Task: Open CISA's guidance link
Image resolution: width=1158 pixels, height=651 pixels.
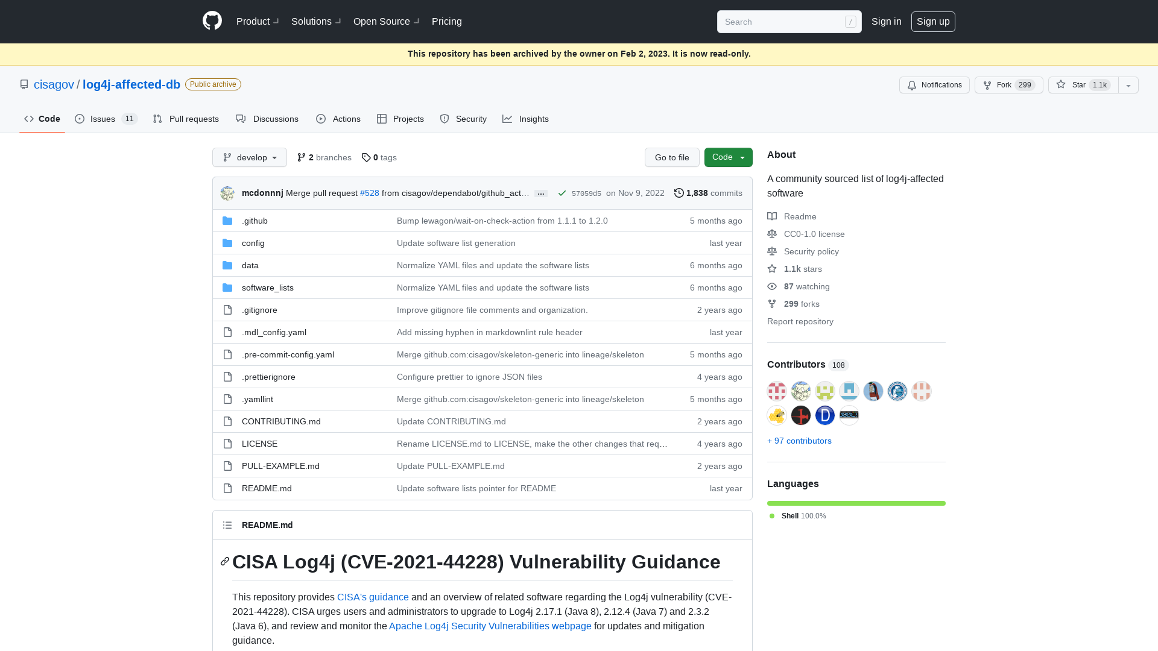Action: point(373,597)
